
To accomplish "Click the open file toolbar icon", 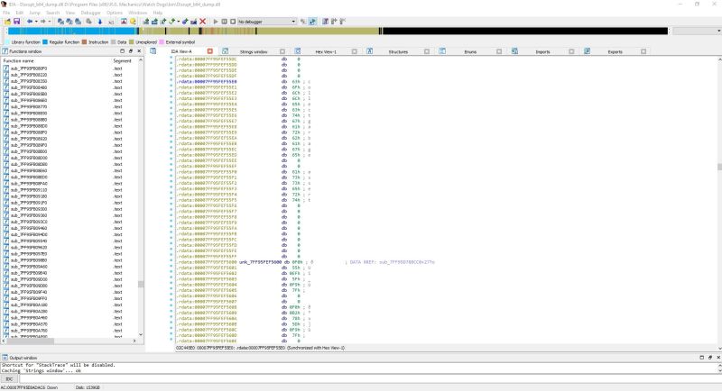I will pos(7,22).
